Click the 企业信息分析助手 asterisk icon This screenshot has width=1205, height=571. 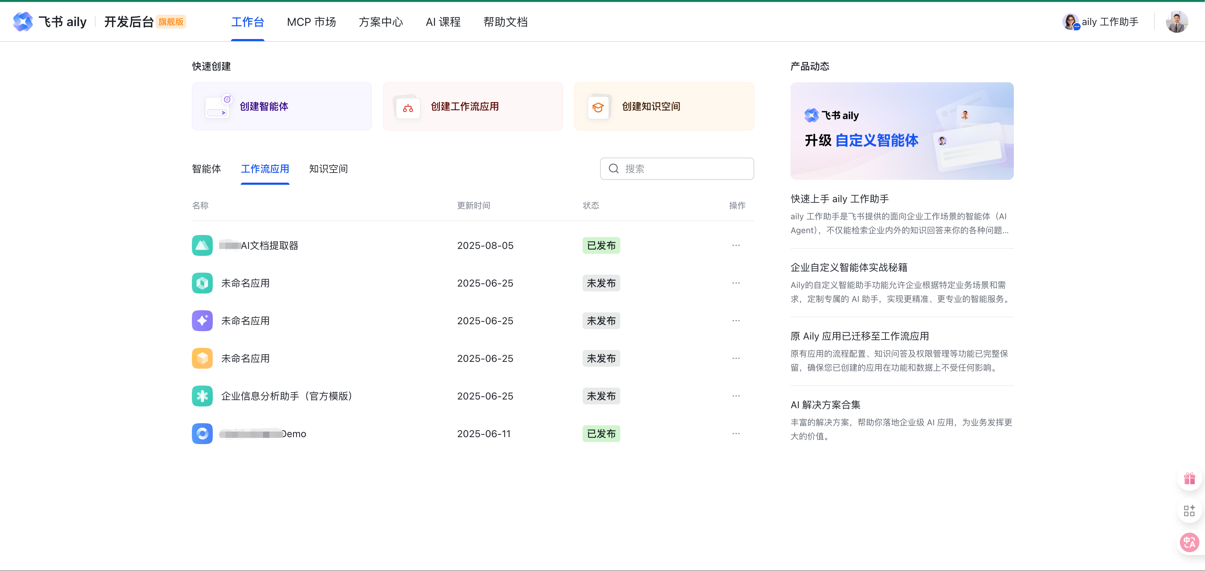202,396
